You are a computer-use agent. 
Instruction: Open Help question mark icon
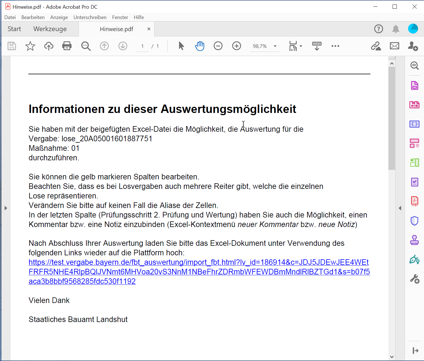tap(379, 29)
